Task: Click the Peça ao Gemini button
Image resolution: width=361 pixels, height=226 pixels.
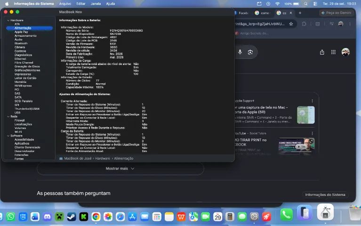Action: (x=337, y=13)
